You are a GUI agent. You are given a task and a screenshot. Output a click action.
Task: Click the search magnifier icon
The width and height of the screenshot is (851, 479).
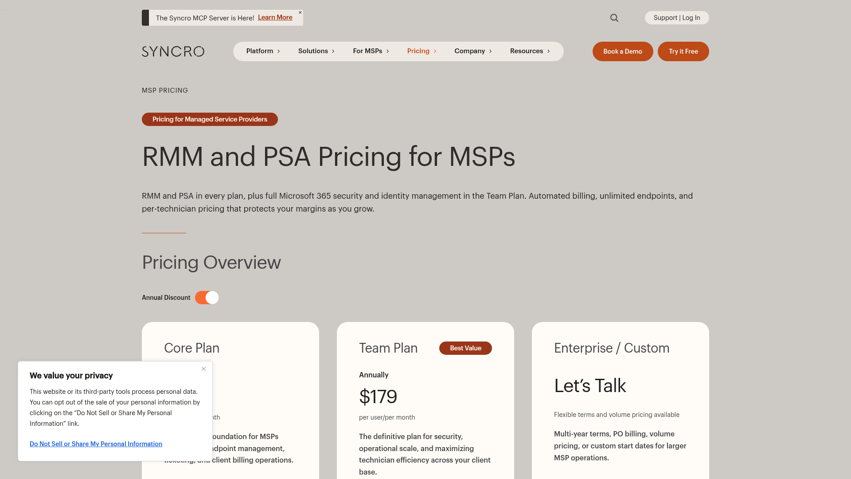(614, 18)
